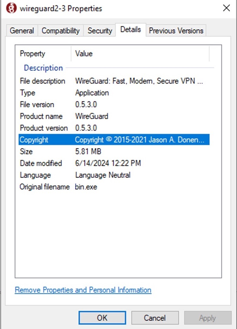Screen dimensions: 237x329
Task: Click the WireGuard icon in title bar
Action: click(x=11, y=8)
